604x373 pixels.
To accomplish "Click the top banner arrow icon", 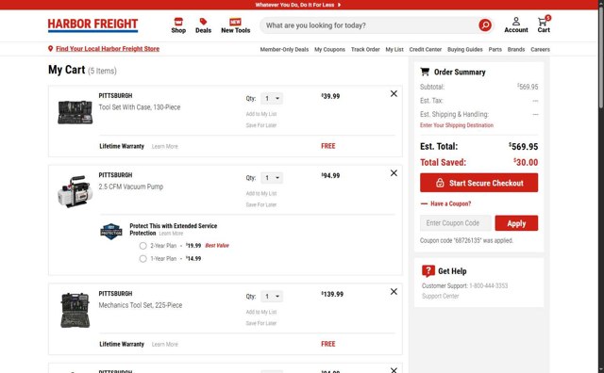I will pos(339,5).
